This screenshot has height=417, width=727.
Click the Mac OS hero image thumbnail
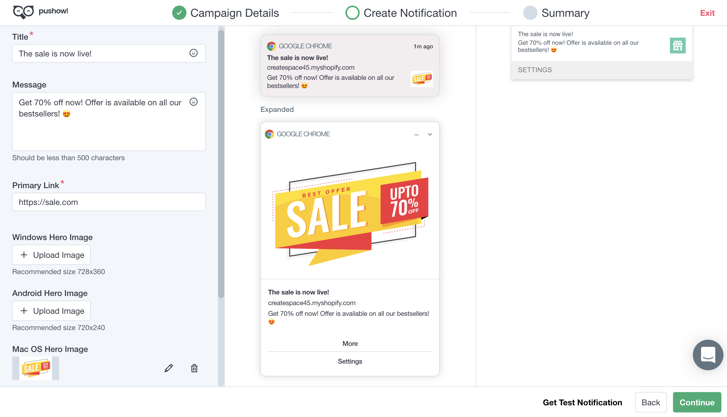tap(36, 368)
